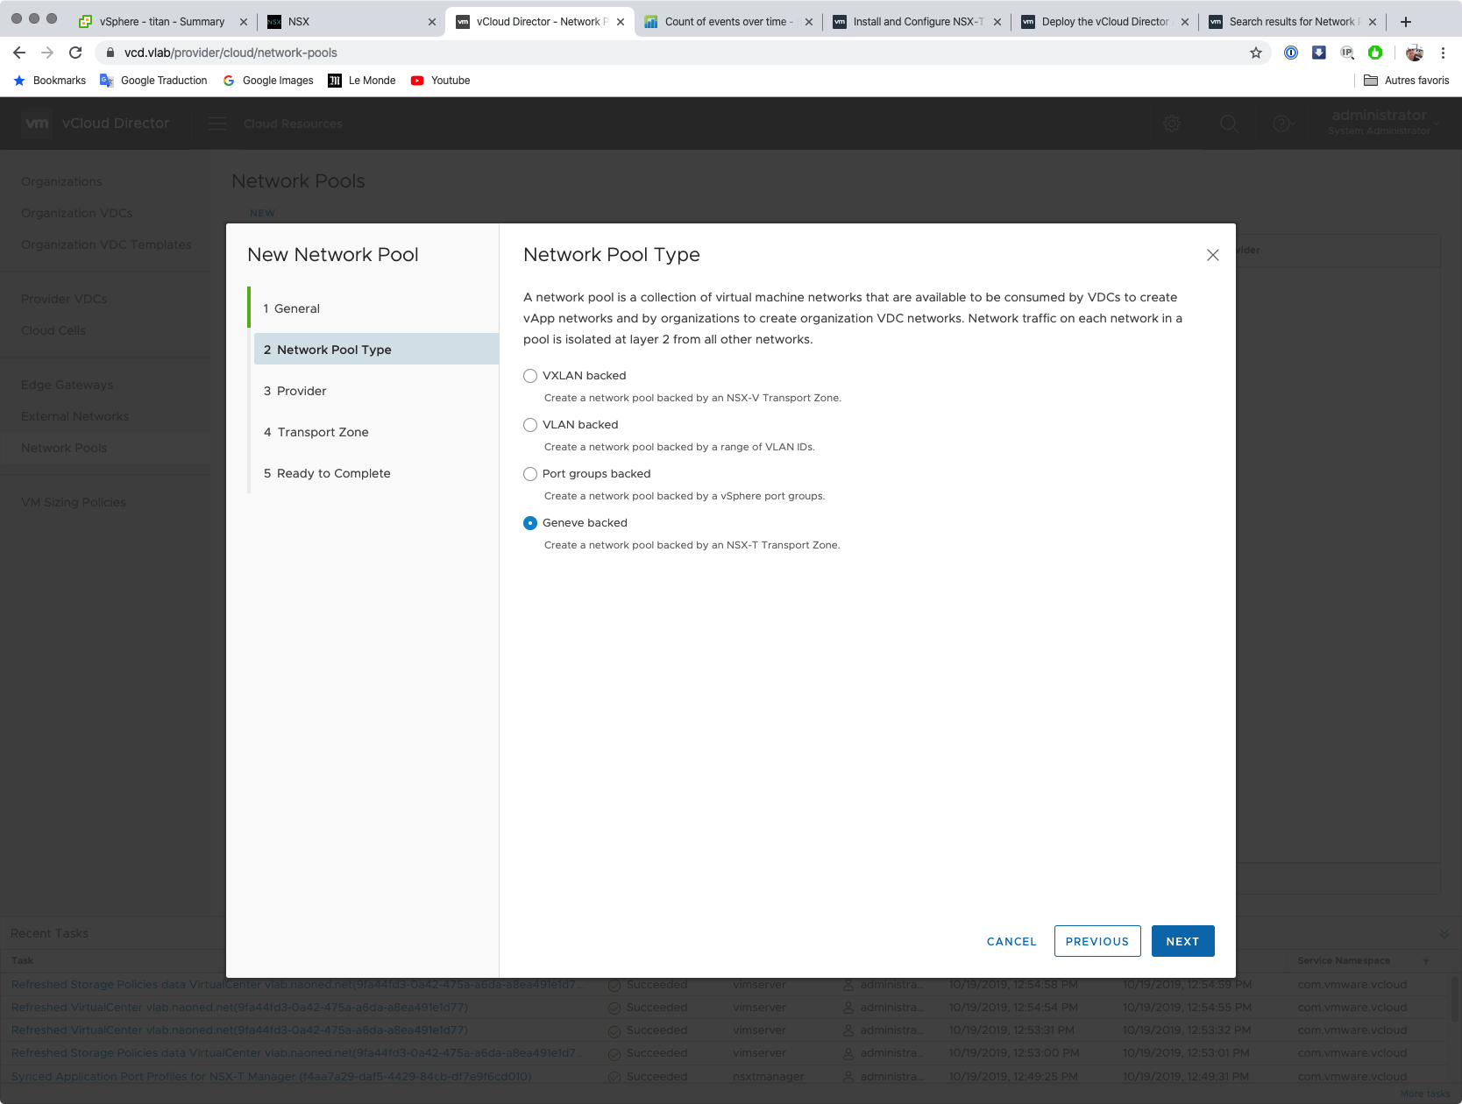The width and height of the screenshot is (1462, 1104).
Task: Open the Autres favoris bookmarks folder
Action: point(1406,81)
